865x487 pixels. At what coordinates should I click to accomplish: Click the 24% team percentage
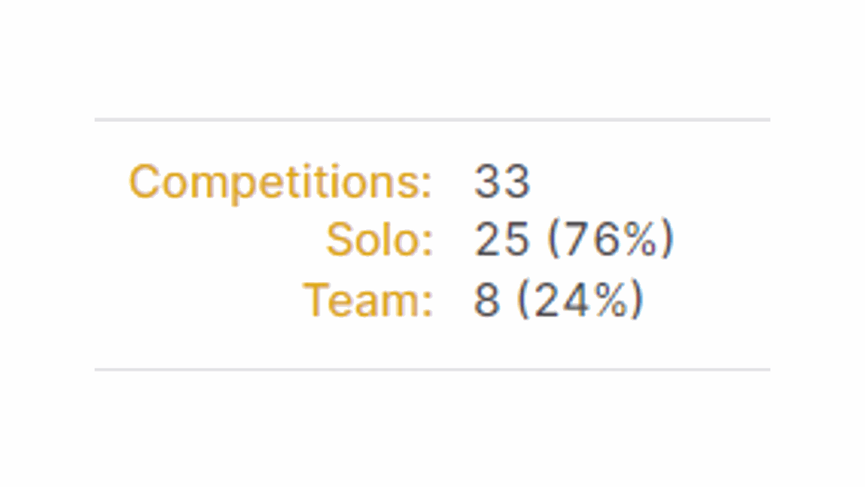580,300
